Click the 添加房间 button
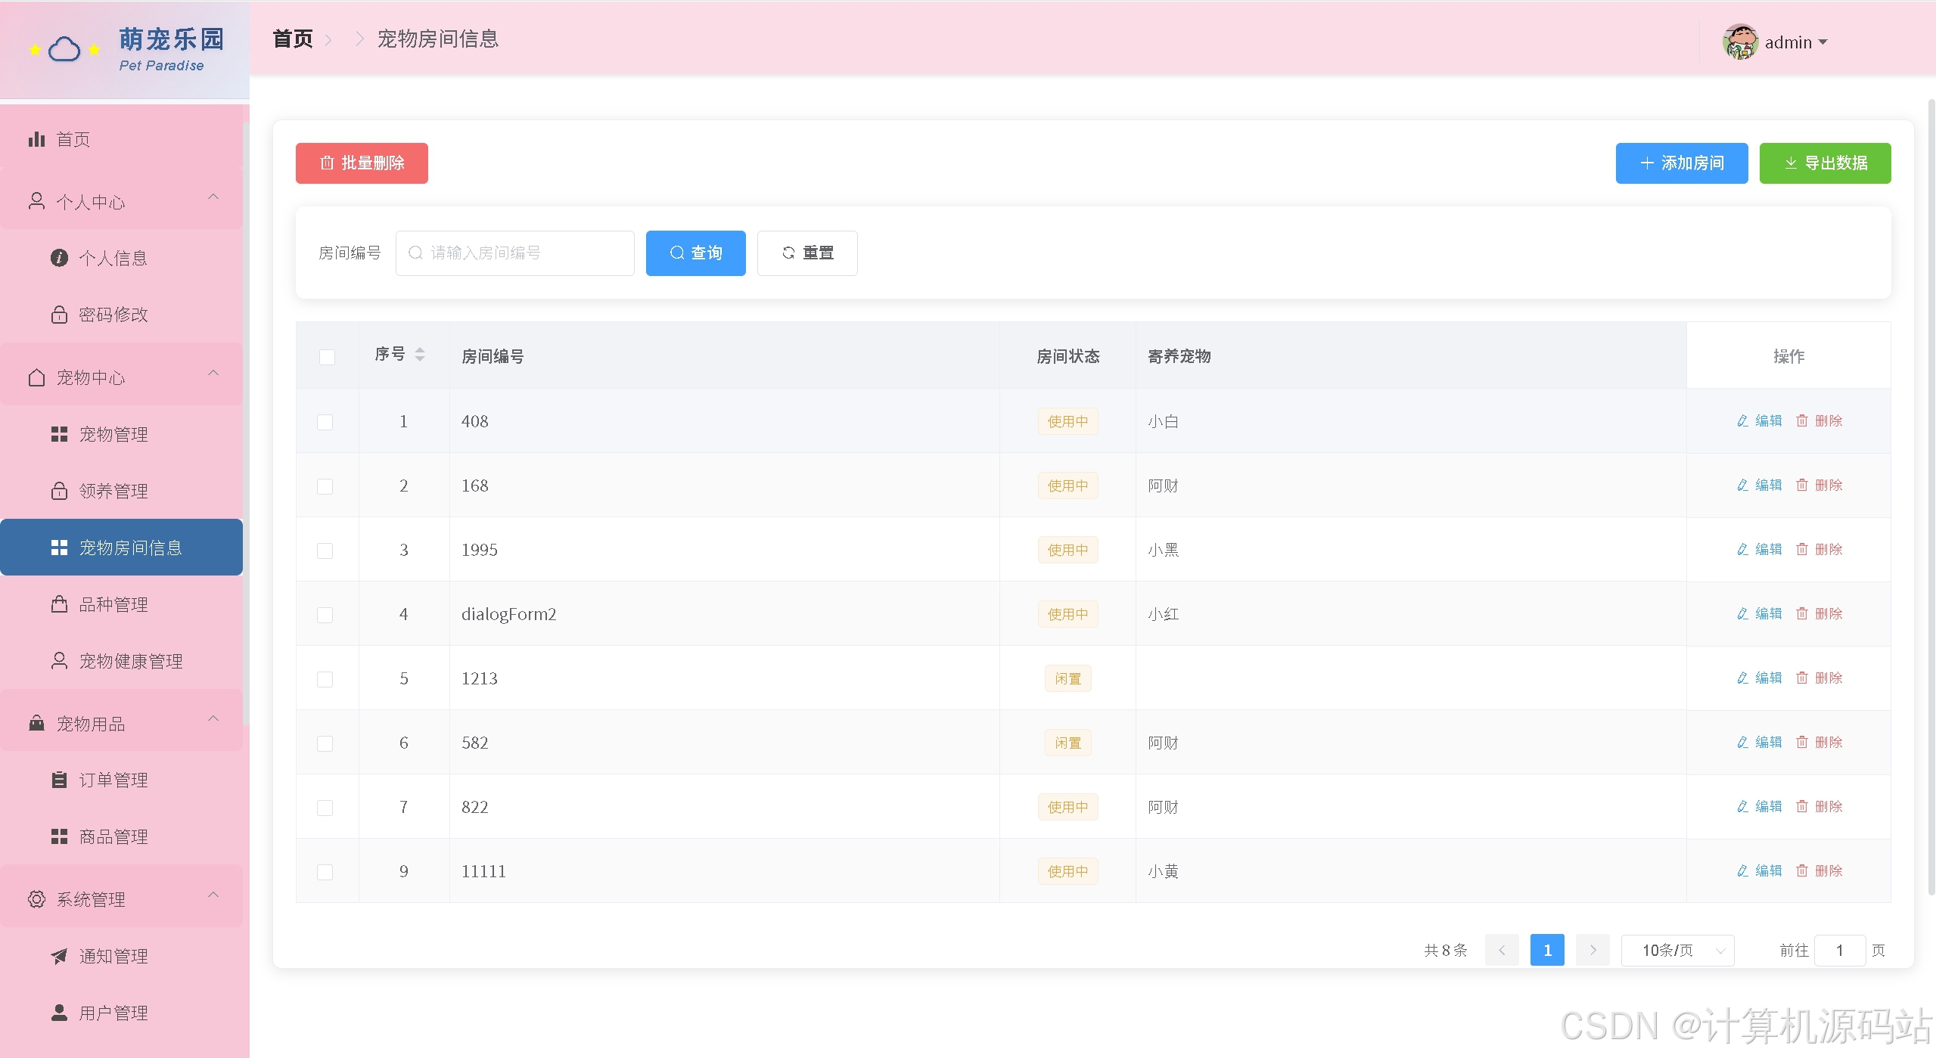Image resolution: width=1936 pixels, height=1058 pixels. point(1682,163)
